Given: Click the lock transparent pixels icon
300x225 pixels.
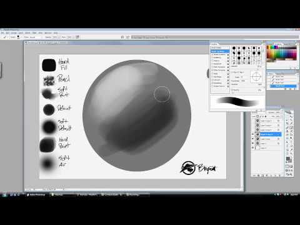Looking at the screenshot, I should (x=257, y=116).
